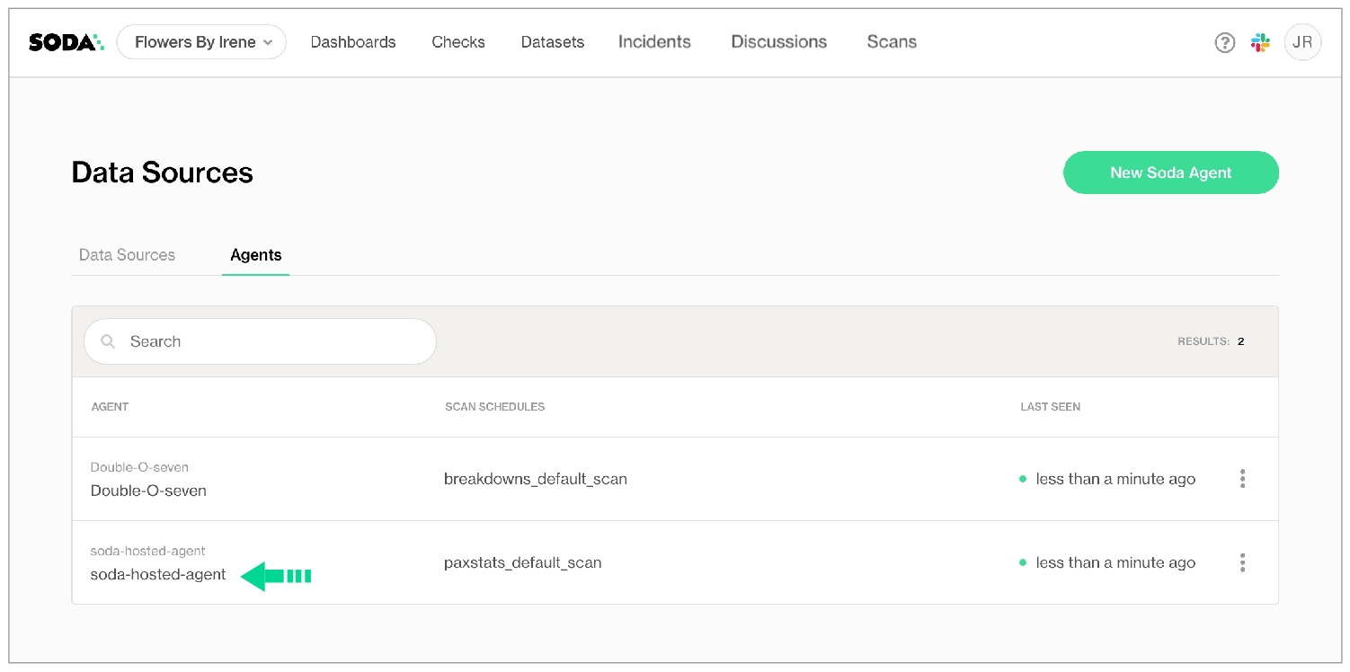Open the soda-hosted-agent row options menu
The width and height of the screenshot is (1350, 672).
(1242, 562)
